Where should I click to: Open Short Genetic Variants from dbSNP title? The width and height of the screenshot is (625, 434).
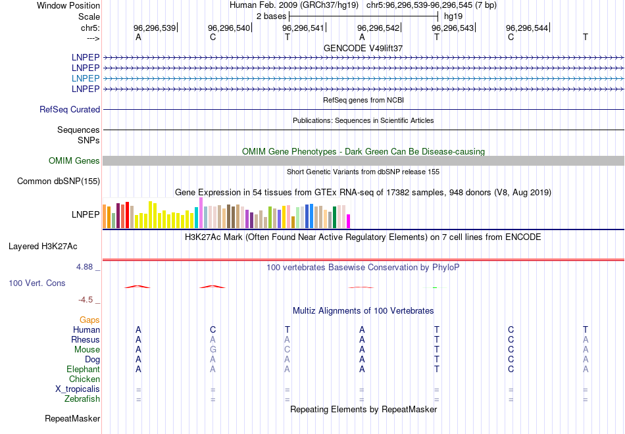[x=363, y=172]
